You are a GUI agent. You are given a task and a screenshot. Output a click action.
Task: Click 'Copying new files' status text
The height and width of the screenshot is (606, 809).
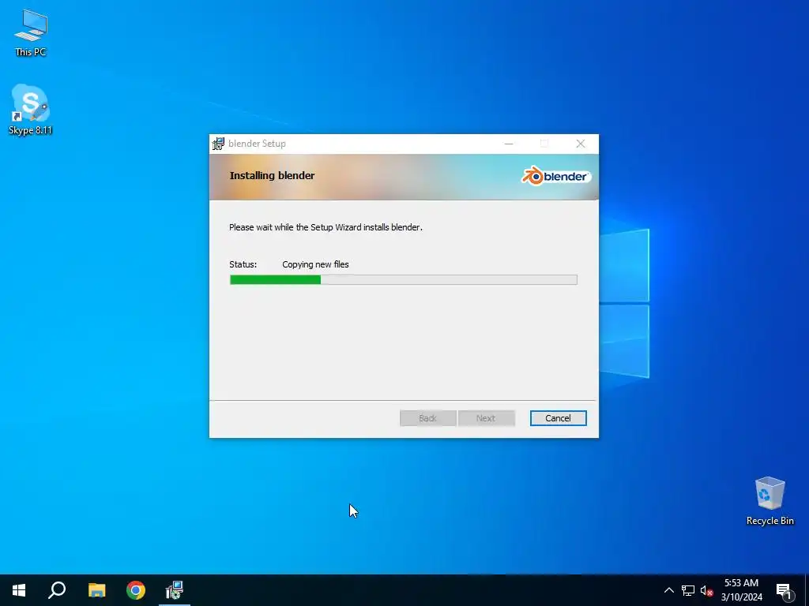pyautogui.click(x=315, y=264)
